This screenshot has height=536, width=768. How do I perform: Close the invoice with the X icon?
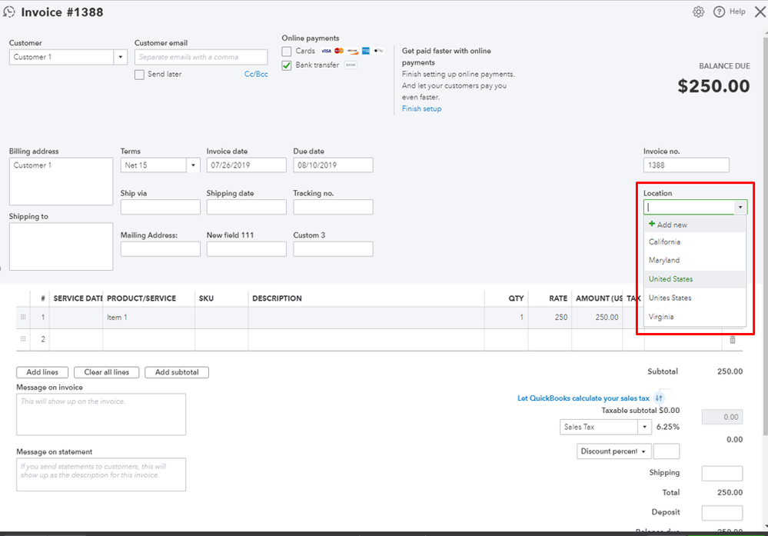point(760,12)
